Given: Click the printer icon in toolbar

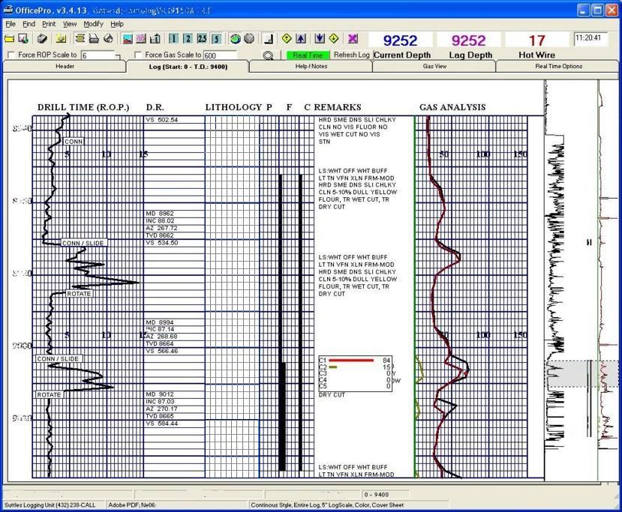Looking at the screenshot, I should (94, 38).
